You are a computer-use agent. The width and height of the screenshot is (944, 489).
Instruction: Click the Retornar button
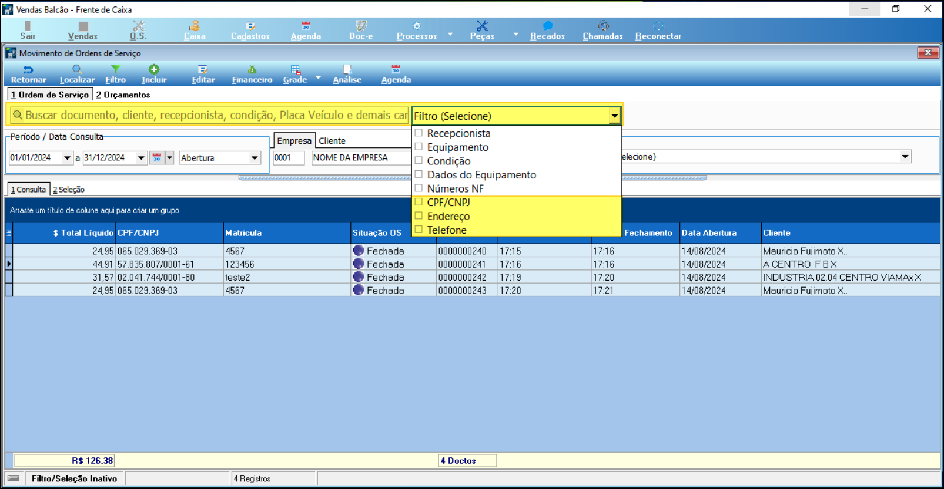tap(28, 75)
